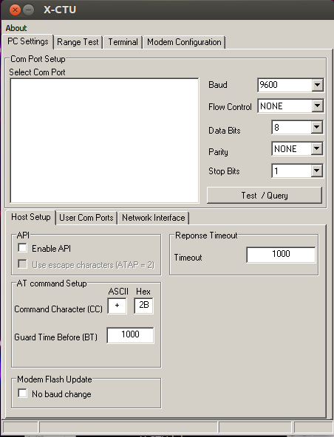Click inside the Select Com Port list
Image resolution: width=334 pixels, height=437 pixels.
point(104,140)
